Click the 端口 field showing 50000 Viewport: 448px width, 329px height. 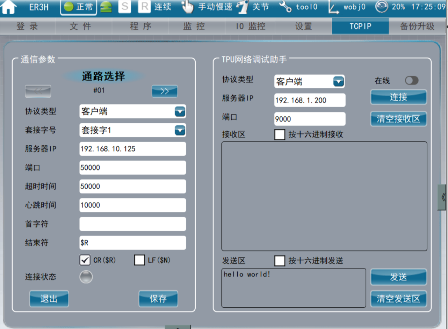click(133, 168)
